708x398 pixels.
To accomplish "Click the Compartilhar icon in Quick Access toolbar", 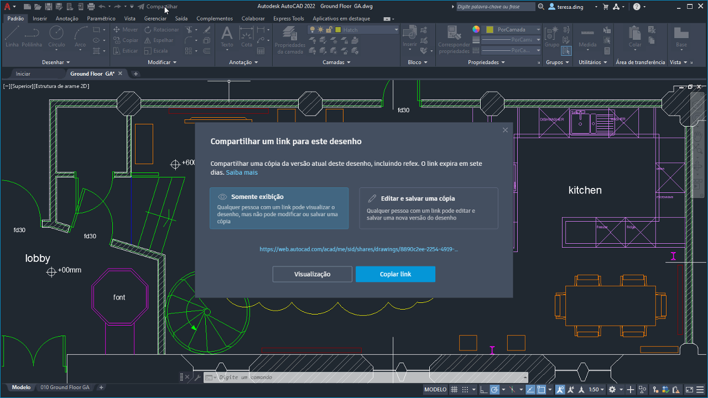I will click(140, 7).
